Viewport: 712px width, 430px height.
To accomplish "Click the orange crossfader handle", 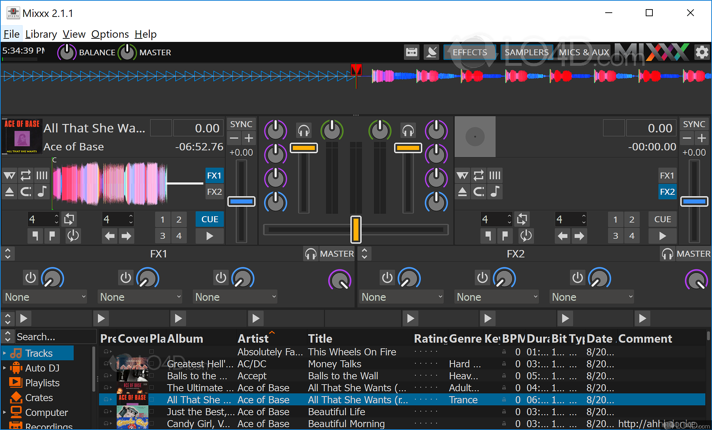I will pyautogui.click(x=356, y=230).
